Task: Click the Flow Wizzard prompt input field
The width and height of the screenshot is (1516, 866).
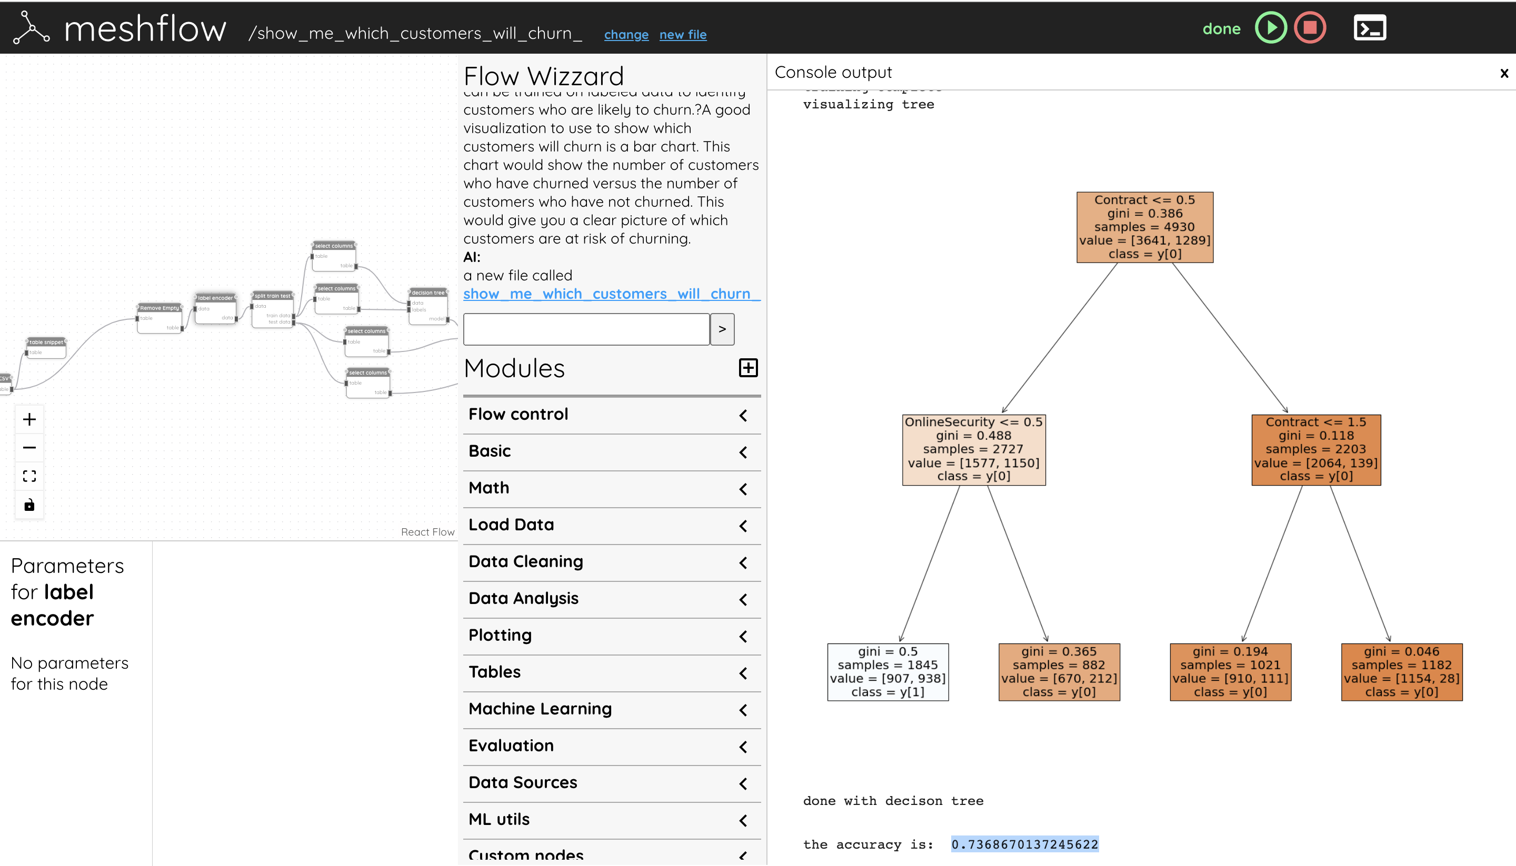Action: pyautogui.click(x=586, y=329)
